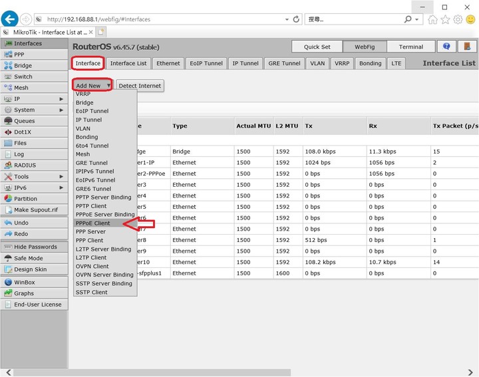Click the WebFig button
The height and width of the screenshot is (377, 479).
[x=365, y=47]
